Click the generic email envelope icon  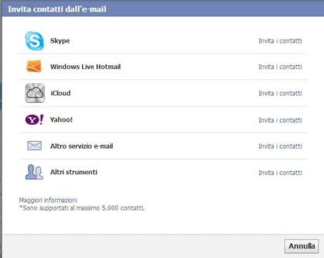[34, 146]
